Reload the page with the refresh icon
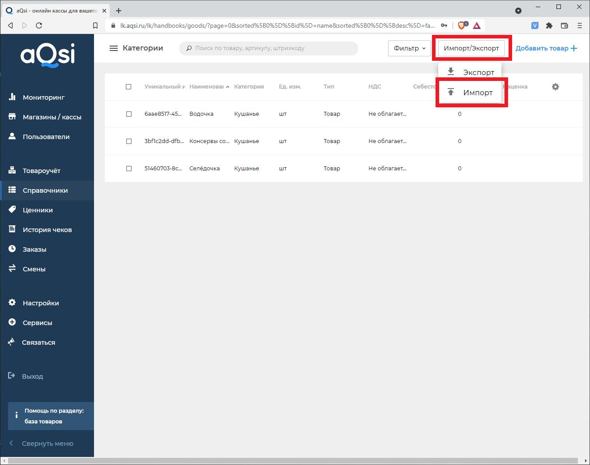The width and height of the screenshot is (590, 465). (x=39, y=25)
